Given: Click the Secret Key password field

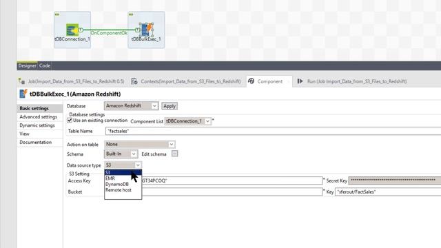Looking at the screenshot, I should (395, 180).
